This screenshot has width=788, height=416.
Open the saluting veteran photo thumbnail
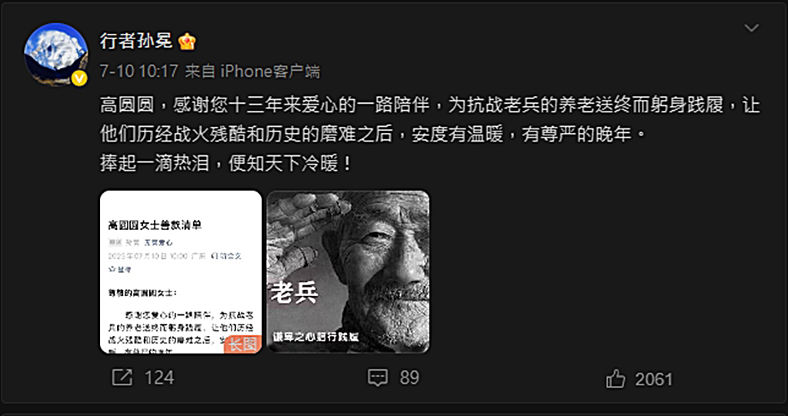click(x=349, y=271)
